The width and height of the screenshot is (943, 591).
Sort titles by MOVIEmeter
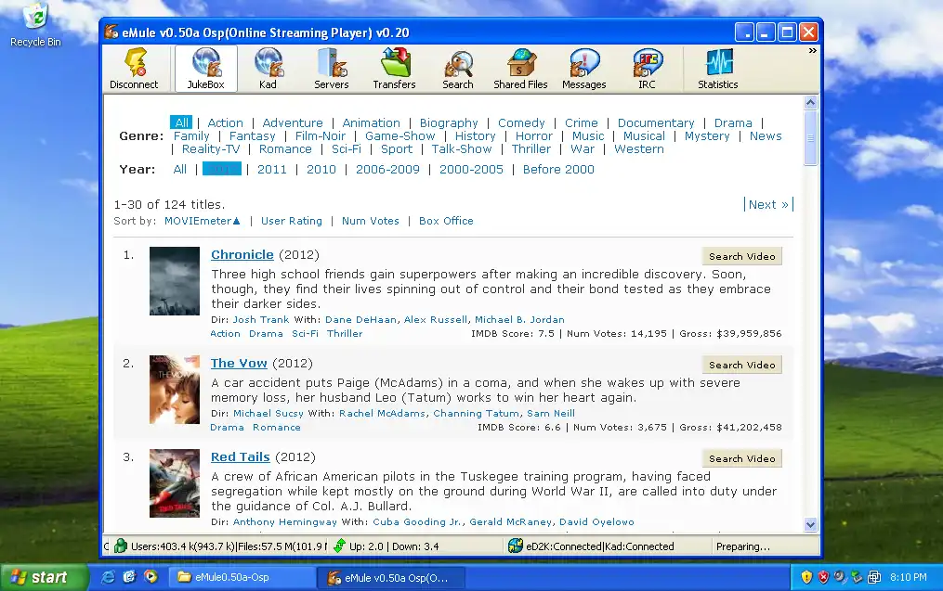(203, 221)
